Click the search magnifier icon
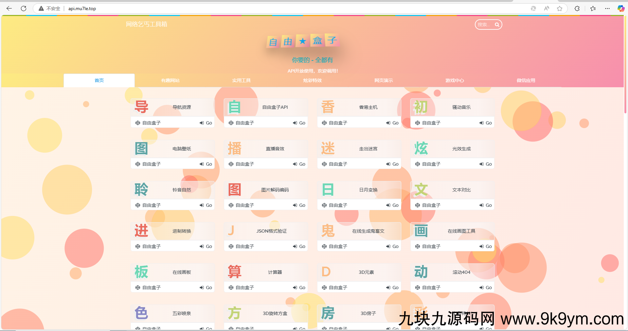 (x=497, y=25)
